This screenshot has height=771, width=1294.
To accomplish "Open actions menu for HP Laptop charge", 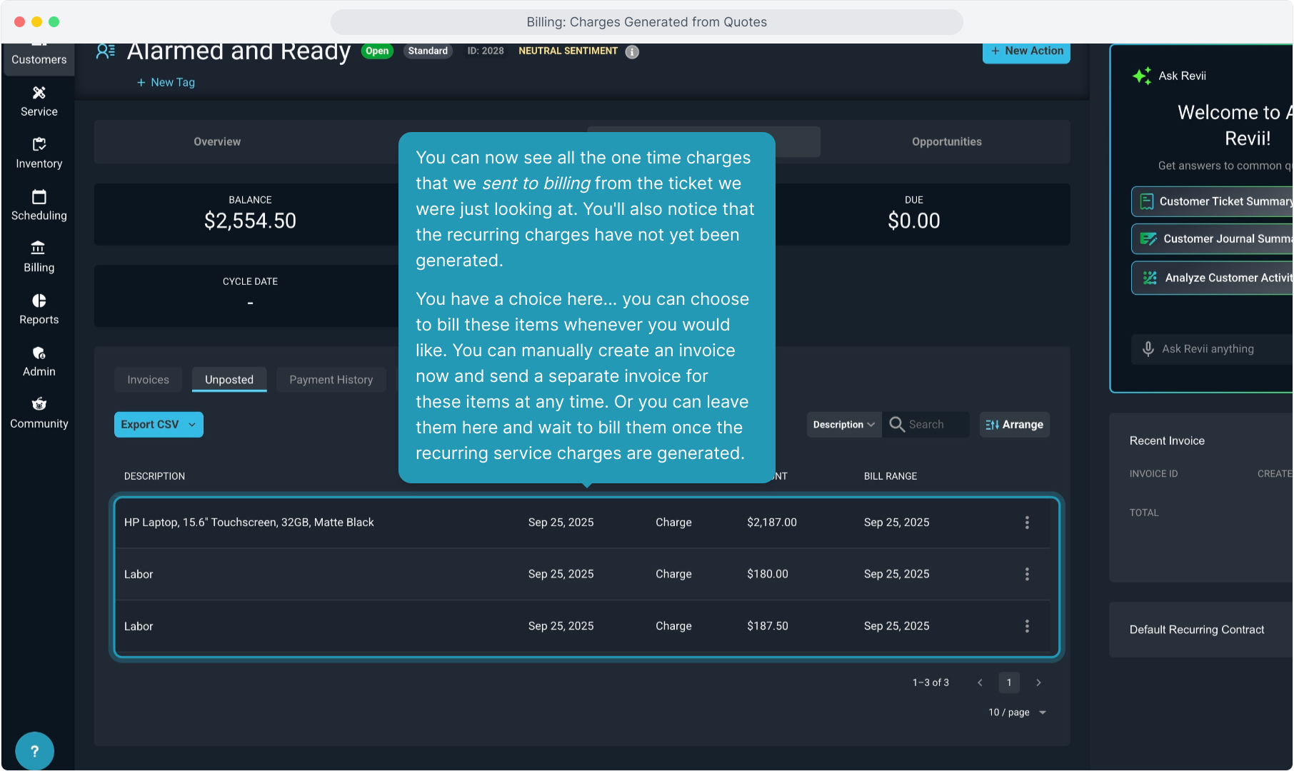I will [1027, 523].
